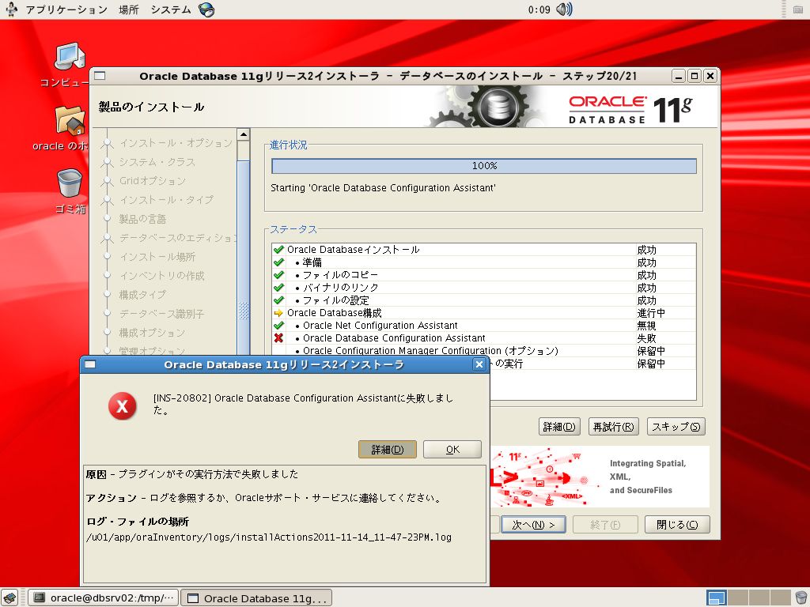Screen dimensions: 810x607
Task: Click the ファイルのコピー status row
Action: coord(484,274)
